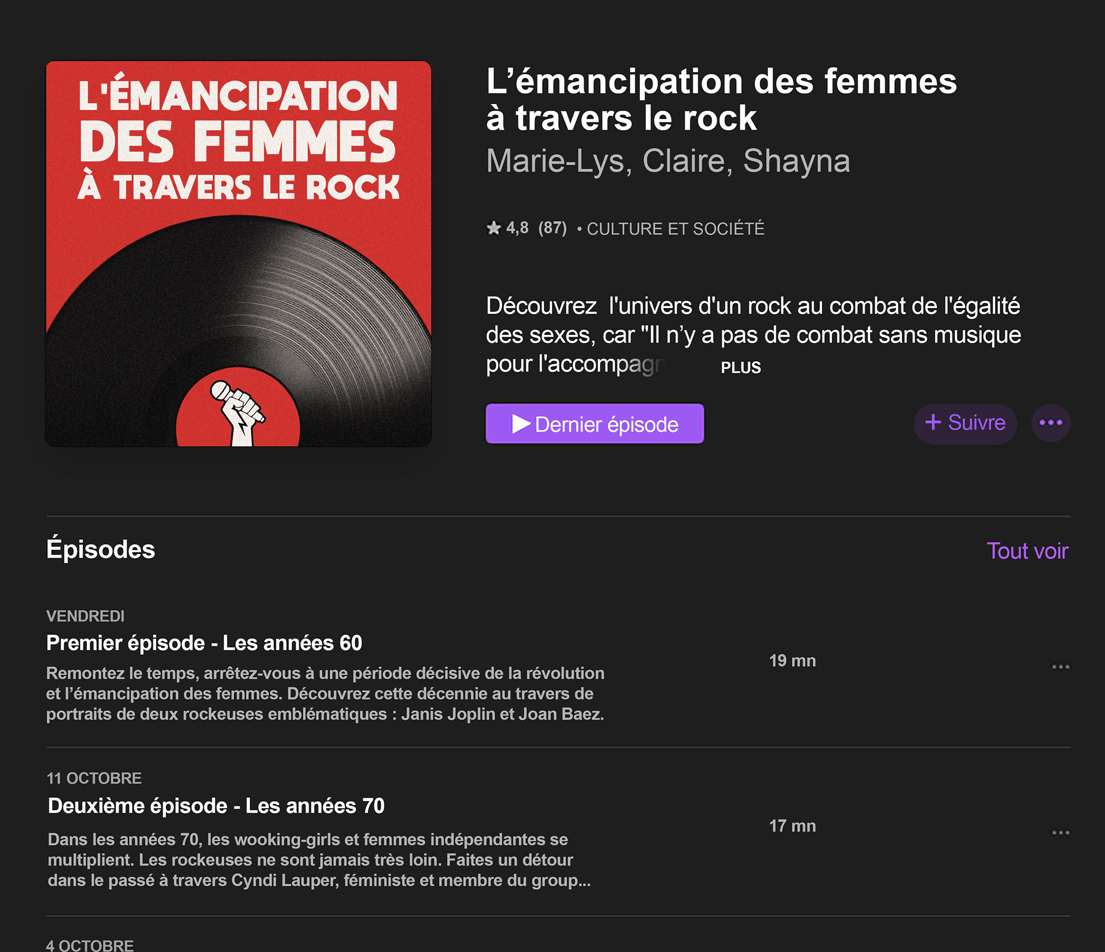Click the plus icon next to Suivre
This screenshot has width=1105, height=952.
pos(933,422)
